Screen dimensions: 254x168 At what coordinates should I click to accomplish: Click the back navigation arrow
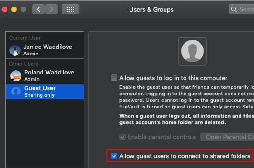38,9
